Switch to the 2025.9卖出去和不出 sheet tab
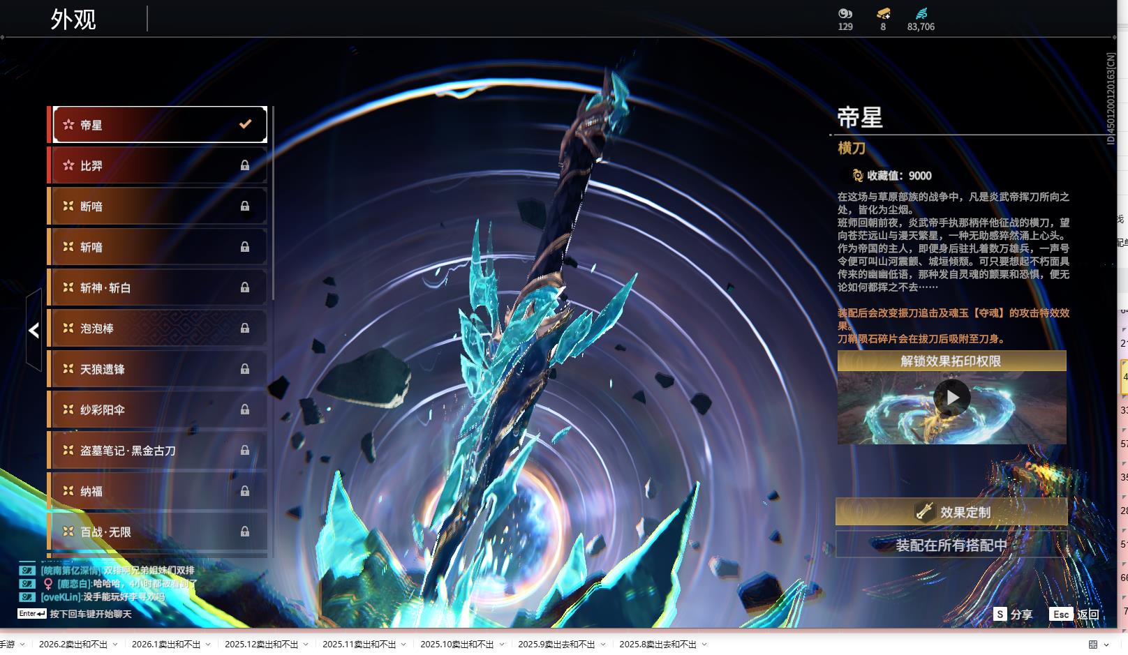Screen dimensions: 1128x655 click(556, 645)
